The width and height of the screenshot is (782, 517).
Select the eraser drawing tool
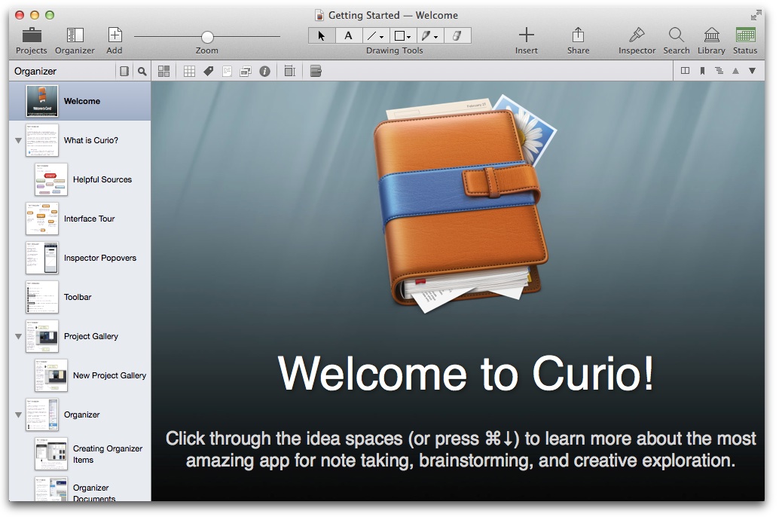(457, 36)
